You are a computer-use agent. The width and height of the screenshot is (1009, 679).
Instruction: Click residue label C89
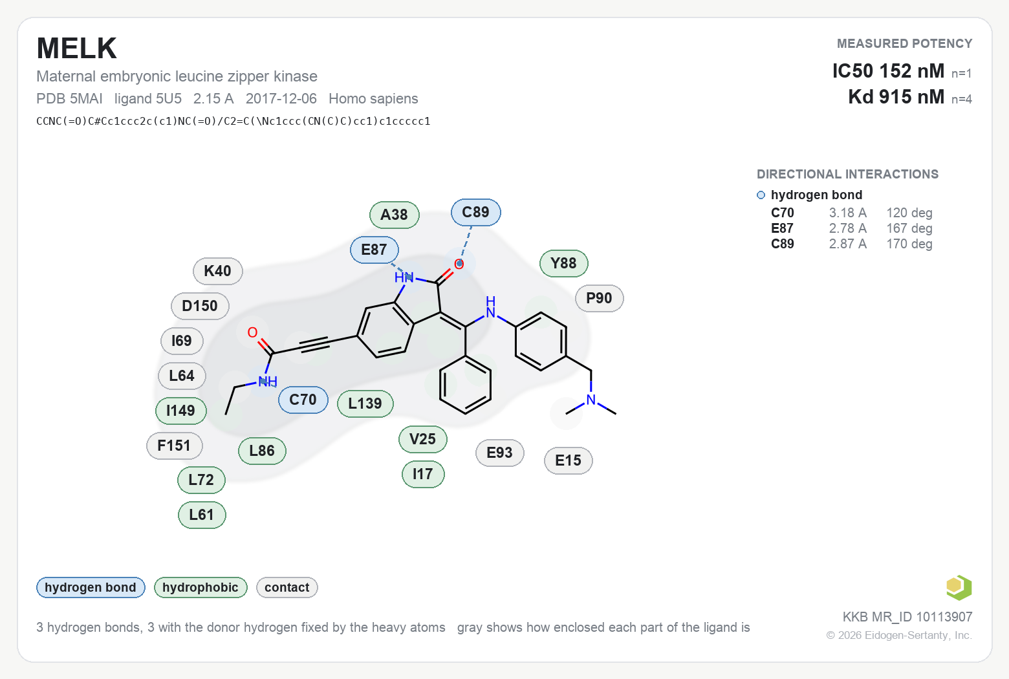click(x=476, y=212)
